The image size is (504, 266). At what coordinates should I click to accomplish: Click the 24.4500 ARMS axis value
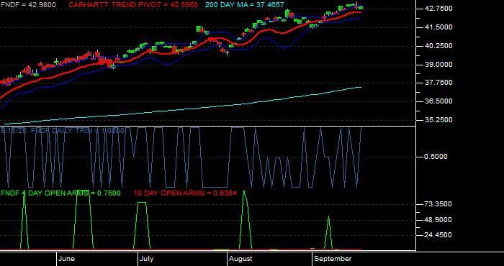(x=438, y=235)
